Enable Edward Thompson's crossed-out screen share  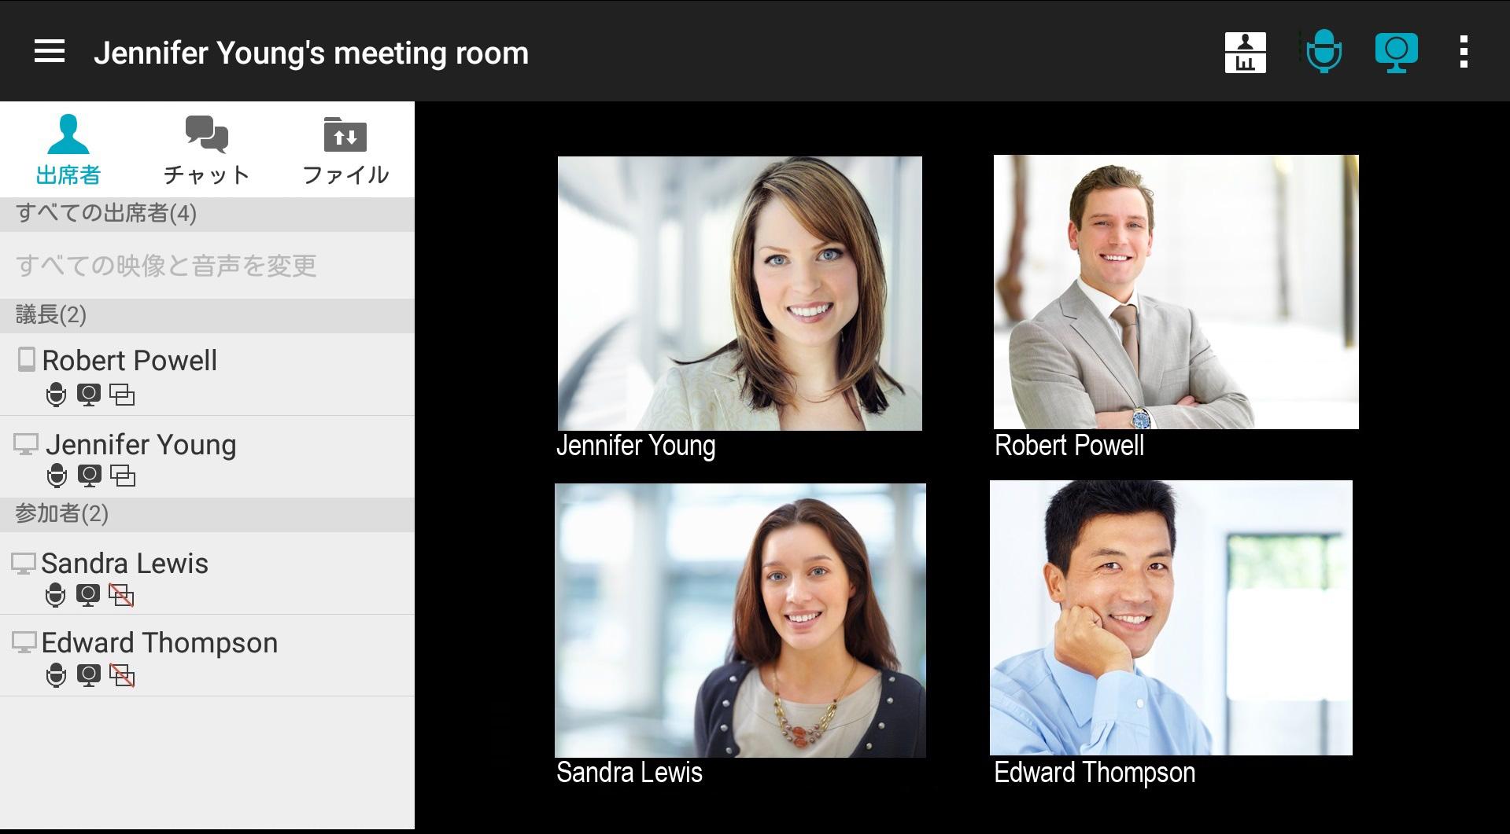pyautogui.click(x=122, y=675)
